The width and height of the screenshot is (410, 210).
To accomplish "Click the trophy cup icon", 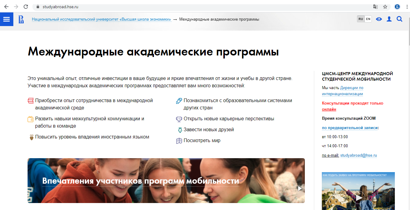I will [x=179, y=119].
